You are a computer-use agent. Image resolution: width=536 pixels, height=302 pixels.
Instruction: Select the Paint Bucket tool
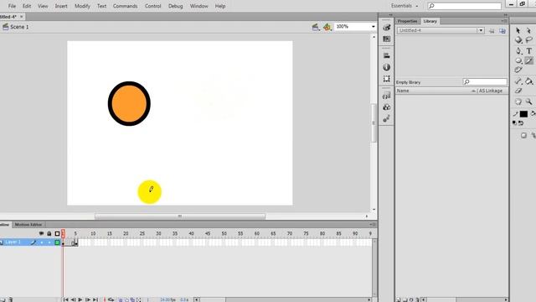[529, 81]
